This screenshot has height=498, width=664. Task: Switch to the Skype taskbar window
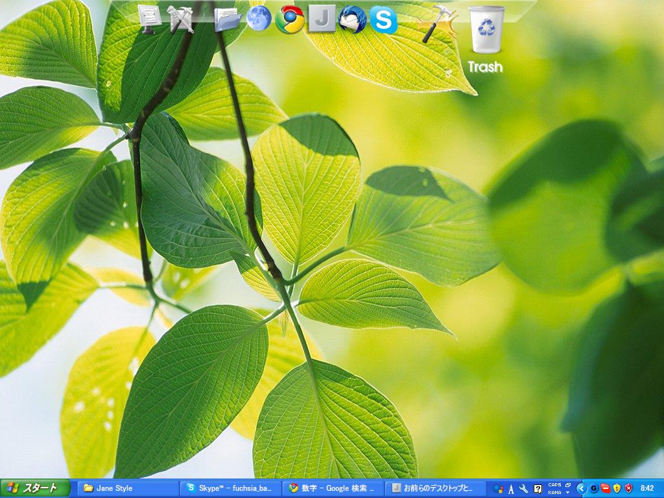(231, 488)
